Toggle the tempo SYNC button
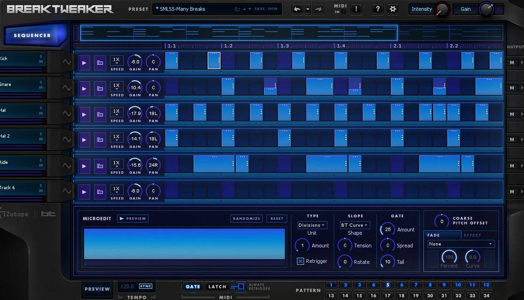Screen dimensions: 524x300 coord(146,286)
